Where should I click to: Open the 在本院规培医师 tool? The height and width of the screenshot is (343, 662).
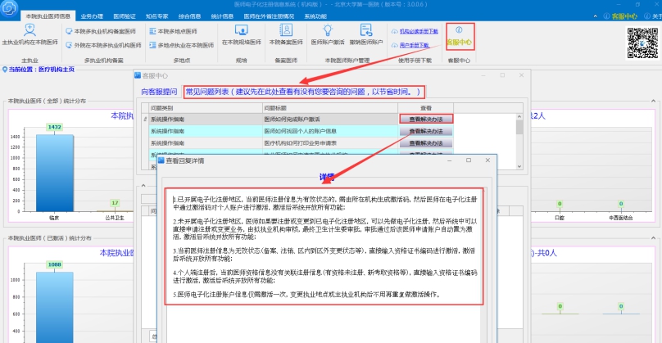pyautogui.click(x=242, y=35)
